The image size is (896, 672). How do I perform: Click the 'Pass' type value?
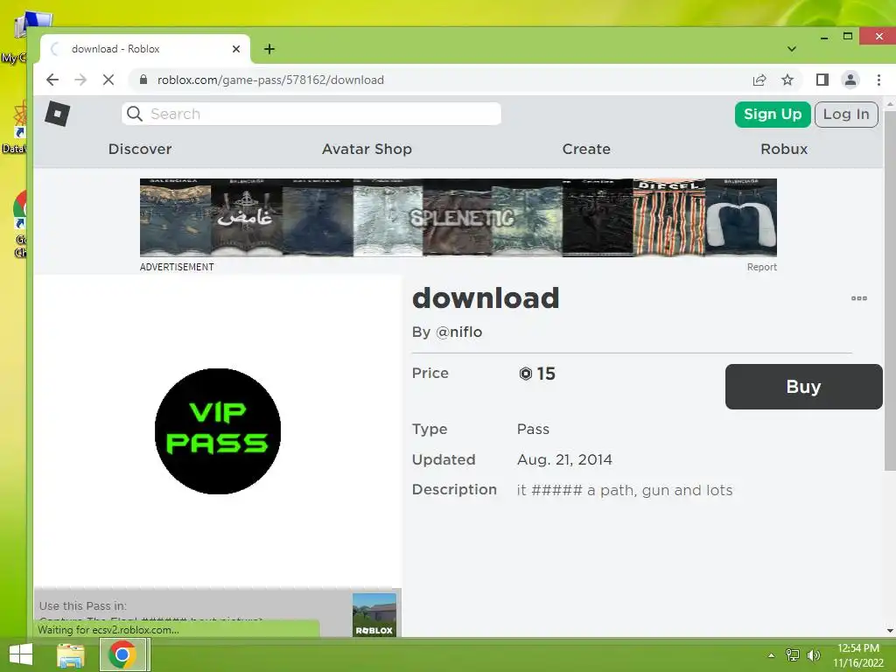pos(533,429)
